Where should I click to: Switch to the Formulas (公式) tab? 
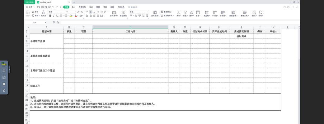tap(91, 7)
